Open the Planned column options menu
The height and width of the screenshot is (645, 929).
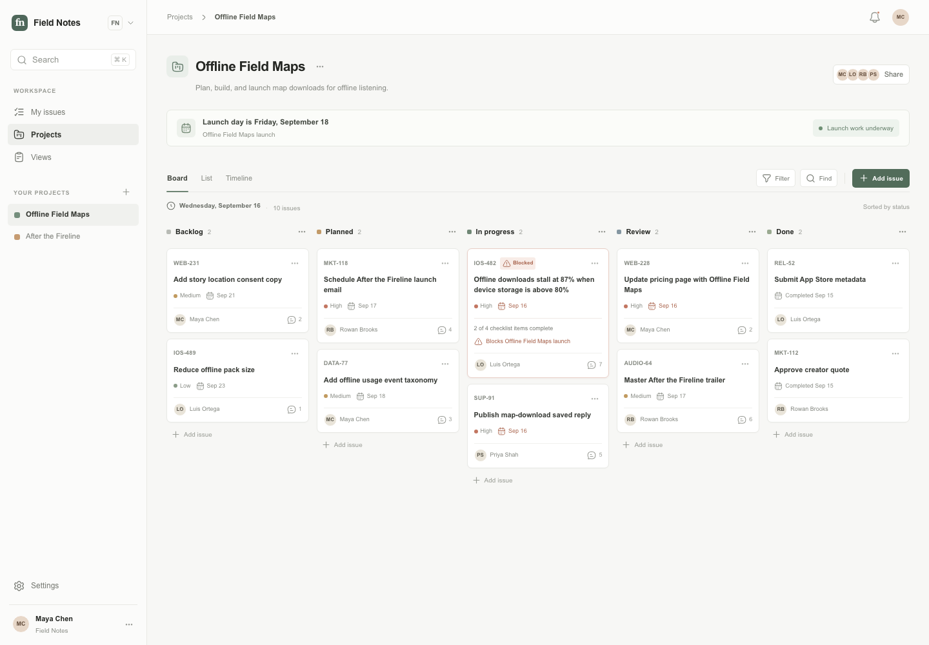(x=452, y=232)
